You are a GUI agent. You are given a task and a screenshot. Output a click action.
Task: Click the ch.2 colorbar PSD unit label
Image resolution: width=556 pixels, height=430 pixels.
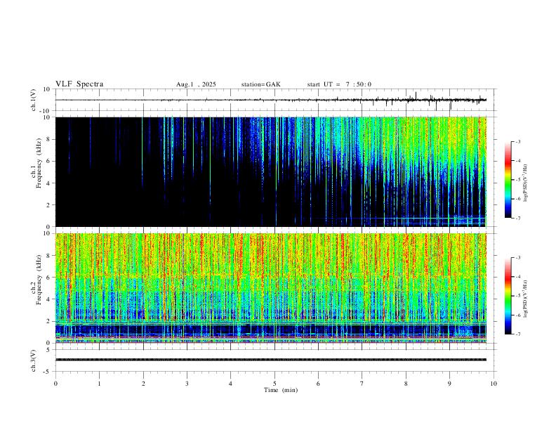(525, 299)
